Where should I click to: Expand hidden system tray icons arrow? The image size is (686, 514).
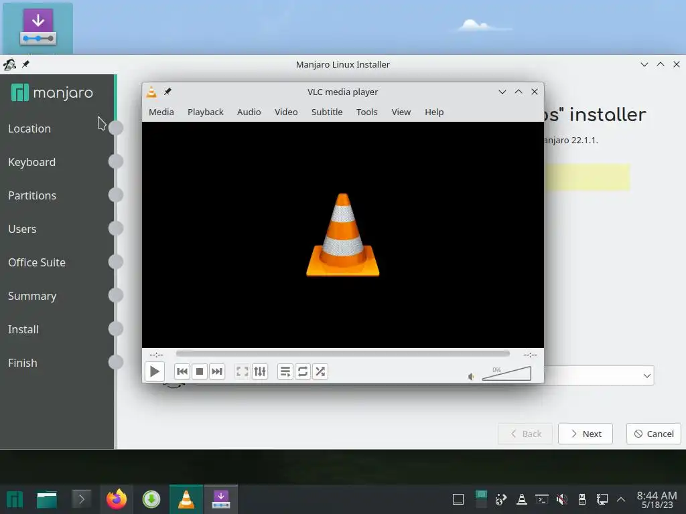(621, 499)
